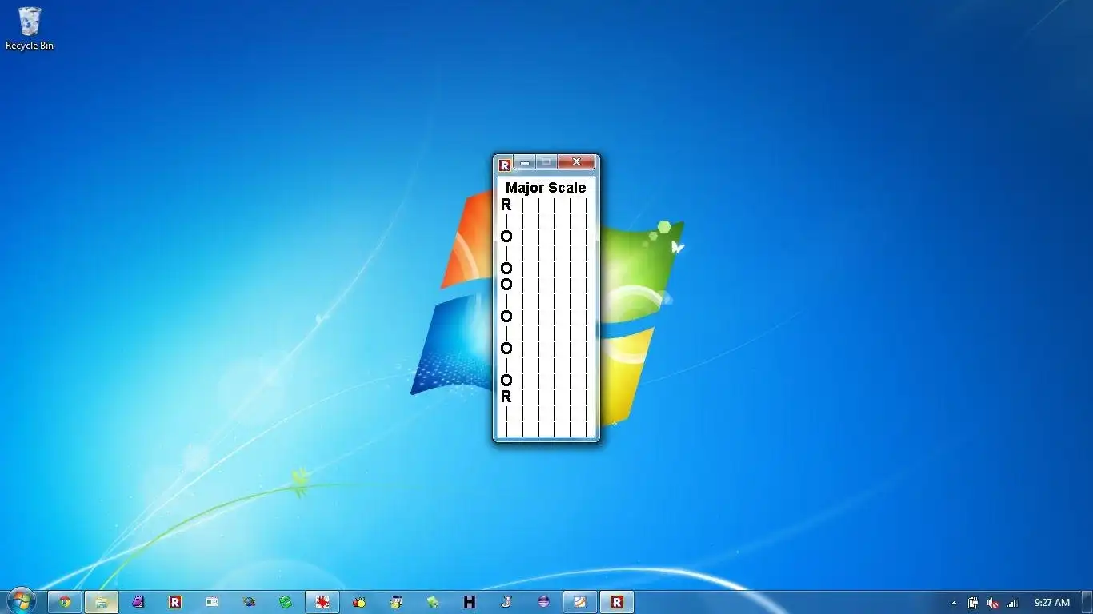Click the yellow and blue taskbar icon before the green tag
1093x614 pixels.
396,602
